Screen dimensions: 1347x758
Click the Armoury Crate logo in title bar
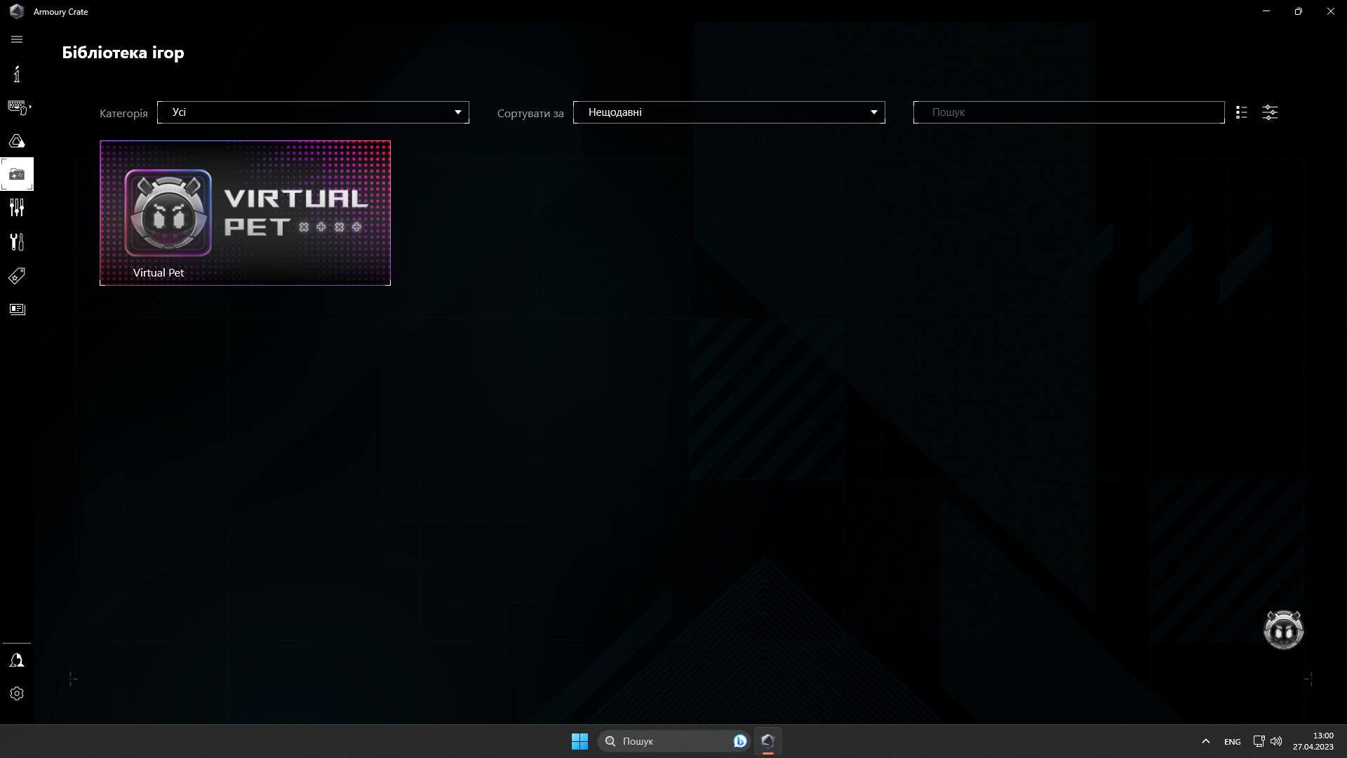pos(17,11)
